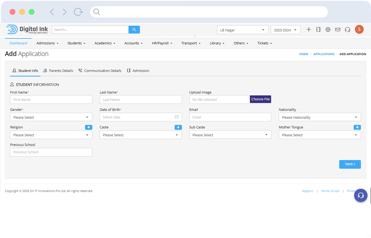Click the headset support icon in header
The image size is (371, 238).
[x=347, y=30]
